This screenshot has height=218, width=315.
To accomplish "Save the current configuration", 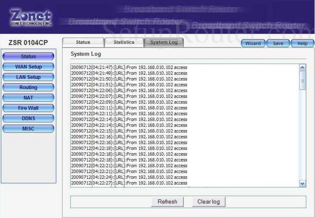I will 278,43.
